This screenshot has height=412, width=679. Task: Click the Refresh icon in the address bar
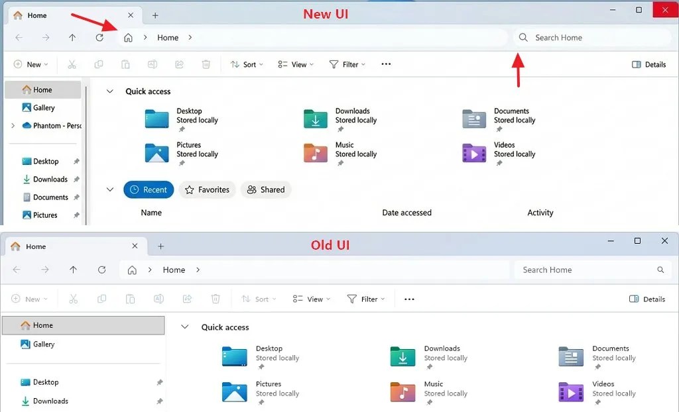(x=100, y=38)
